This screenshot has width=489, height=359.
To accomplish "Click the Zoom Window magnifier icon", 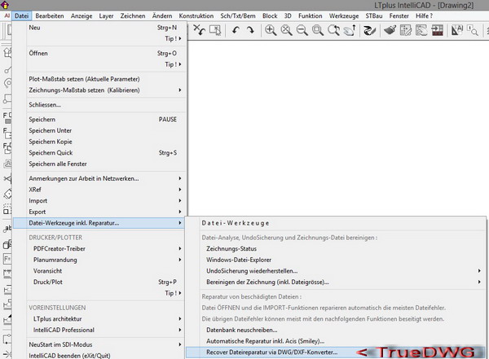I will pos(318,30).
